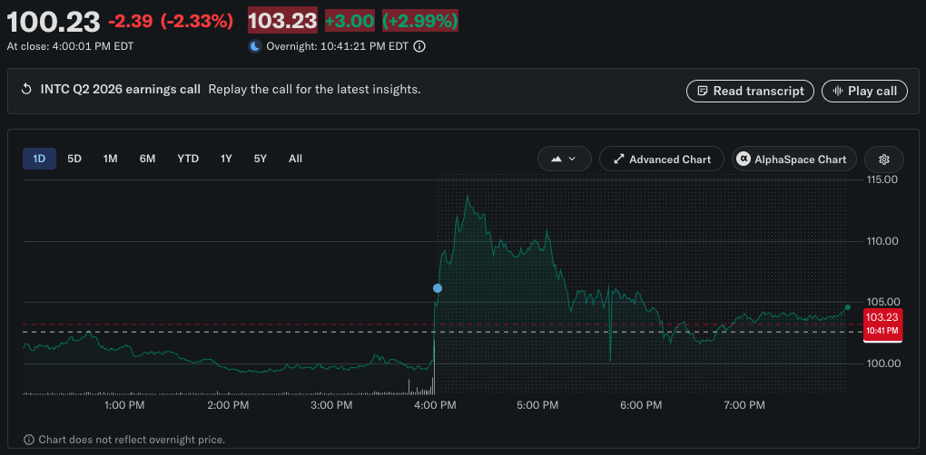Show the All time range

(295, 159)
